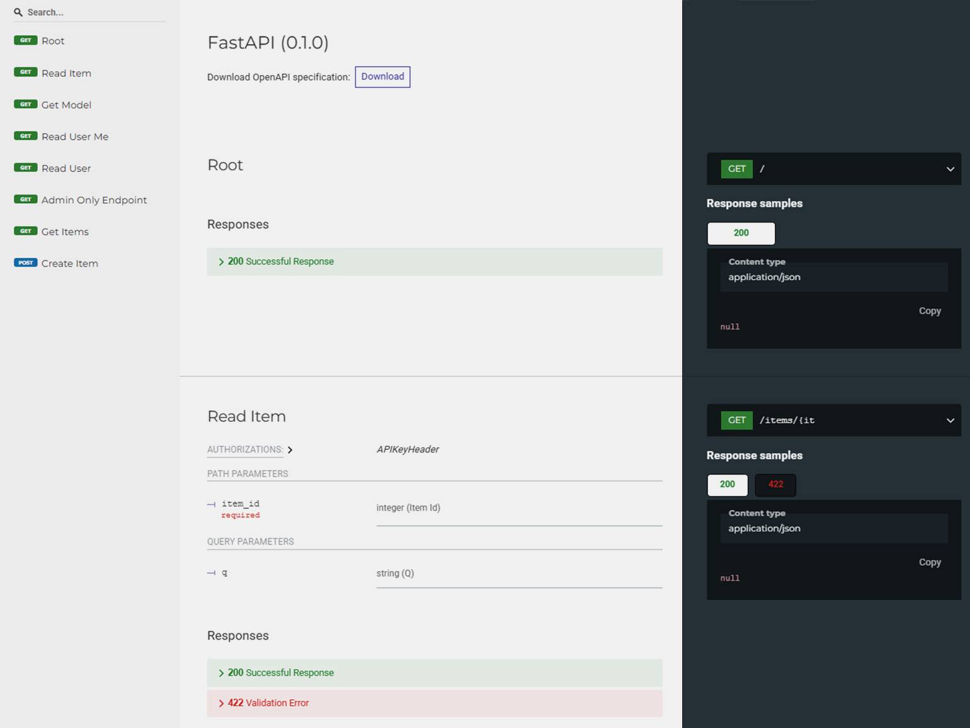Click the green GET label for /items path
970x728 pixels.
[736, 420]
